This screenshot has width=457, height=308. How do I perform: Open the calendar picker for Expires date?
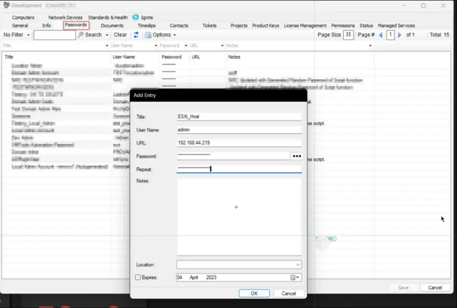pos(295,277)
